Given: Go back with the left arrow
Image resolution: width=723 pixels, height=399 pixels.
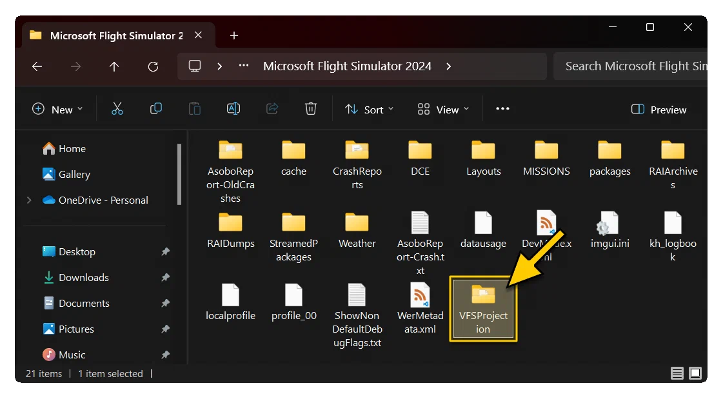Looking at the screenshot, I should [37, 66].
